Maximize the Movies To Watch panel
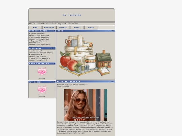The height and width of the screenshot is (136, 182). tap(53, 64)
